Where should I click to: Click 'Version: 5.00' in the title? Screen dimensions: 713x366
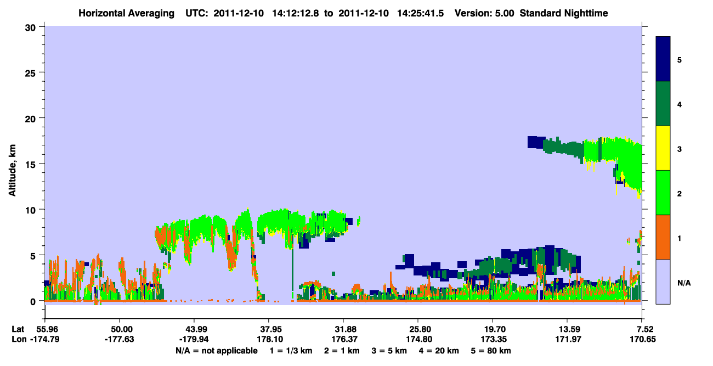click(x=484, y=13)
